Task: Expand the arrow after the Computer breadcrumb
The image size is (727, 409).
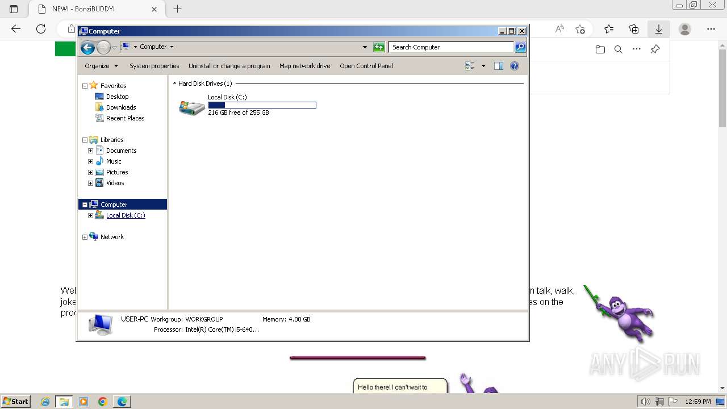Action: pyautogui.click(x=172, y=47)
